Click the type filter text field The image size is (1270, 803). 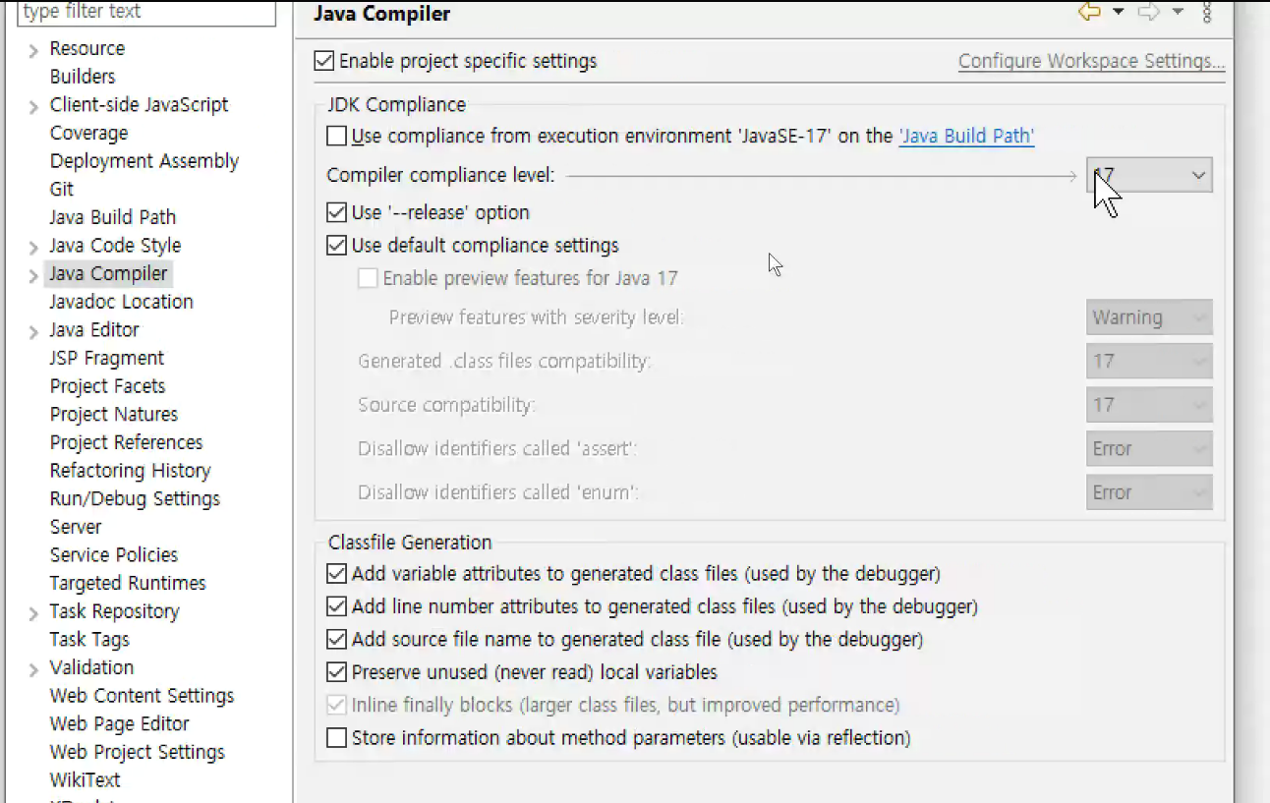coord(146,13)
